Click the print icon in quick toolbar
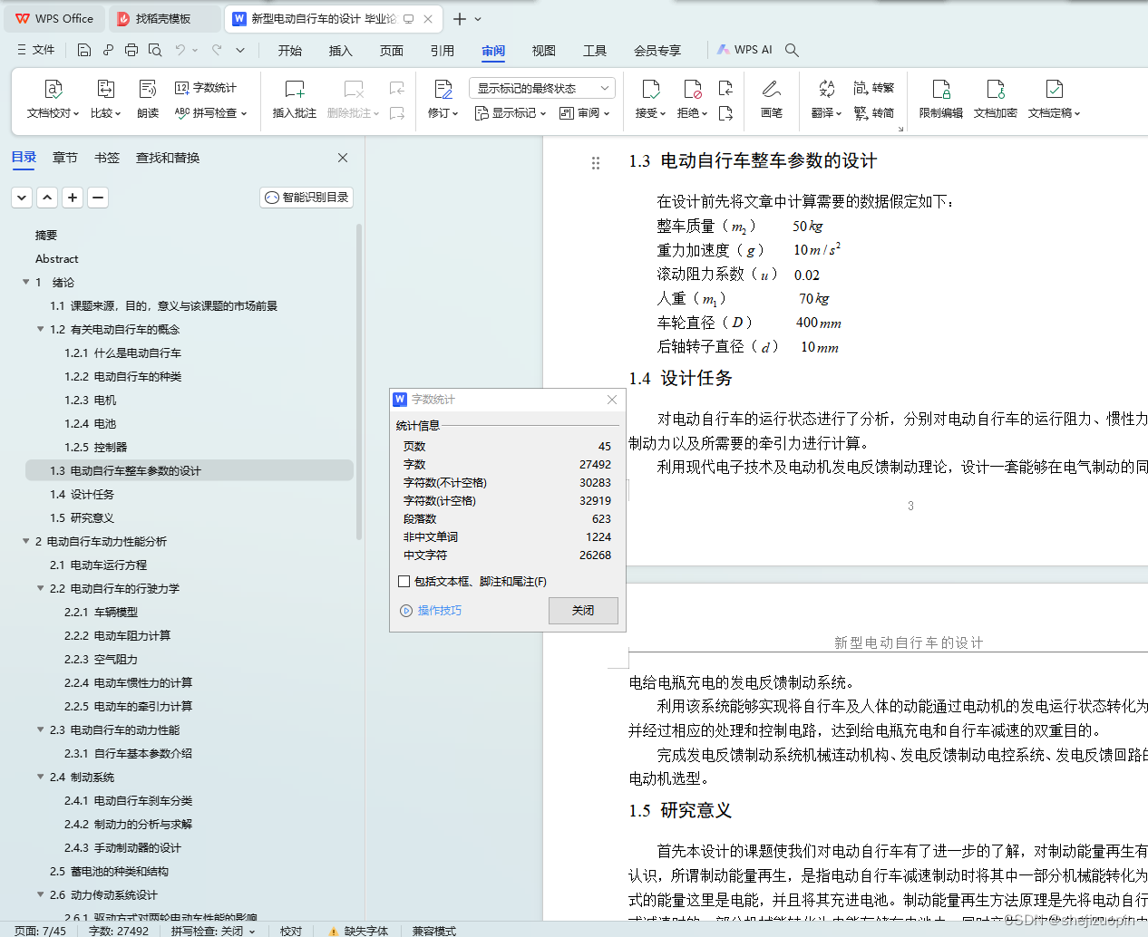1148x937 pixels. point(131,50)
